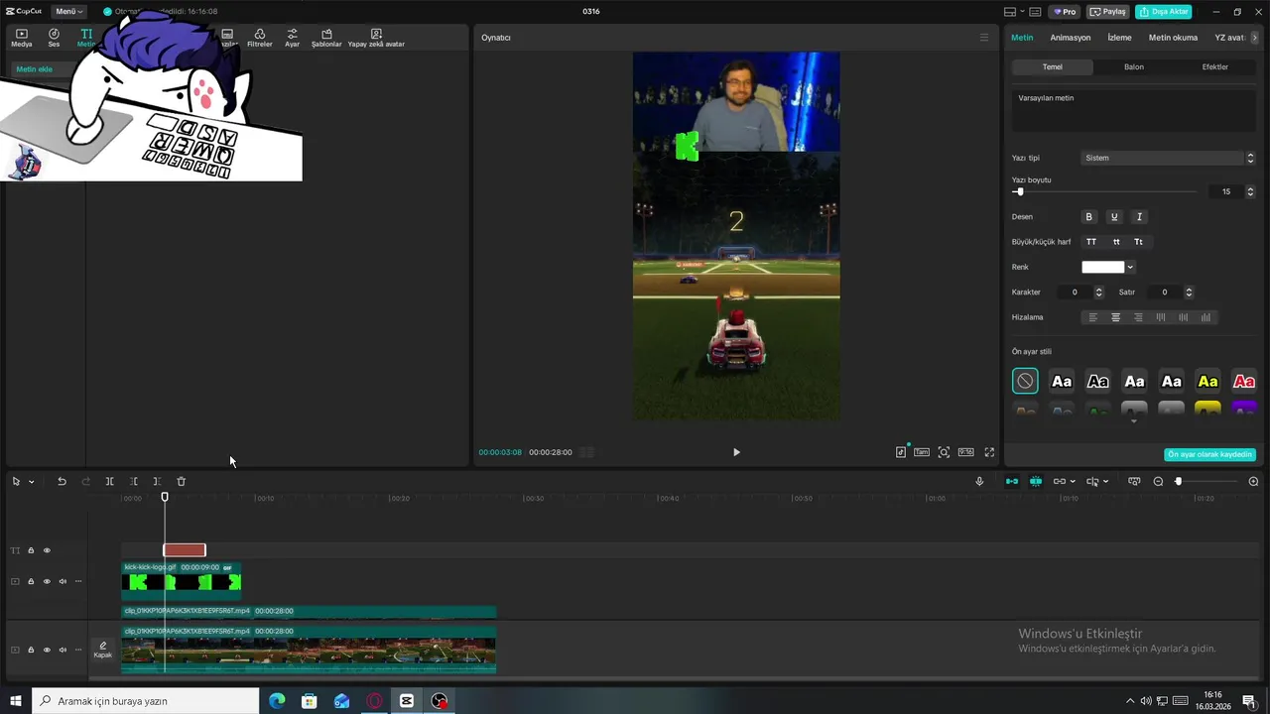1270x714 pixels.
Task: Center-align the text
Action: click(1115, 317)
